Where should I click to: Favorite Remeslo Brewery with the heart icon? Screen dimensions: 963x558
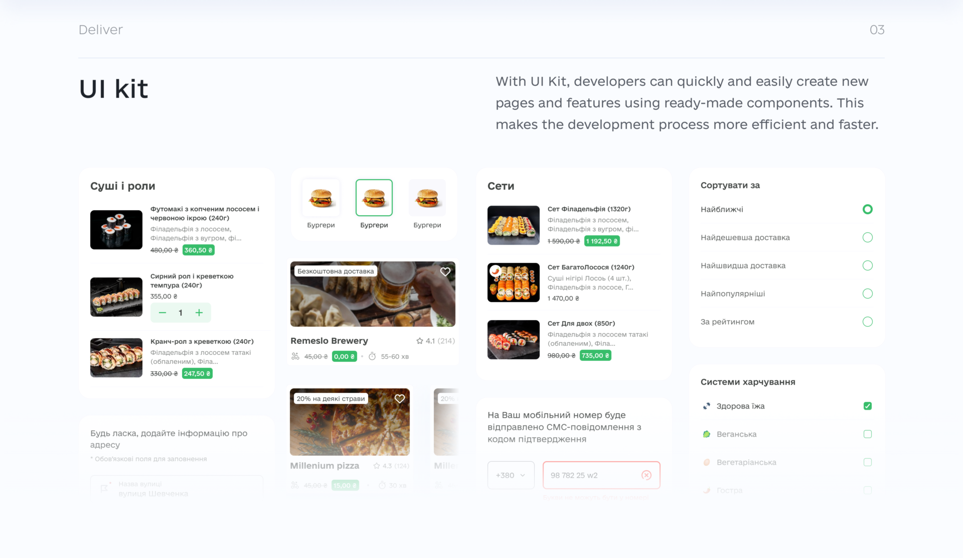[445, 271]
